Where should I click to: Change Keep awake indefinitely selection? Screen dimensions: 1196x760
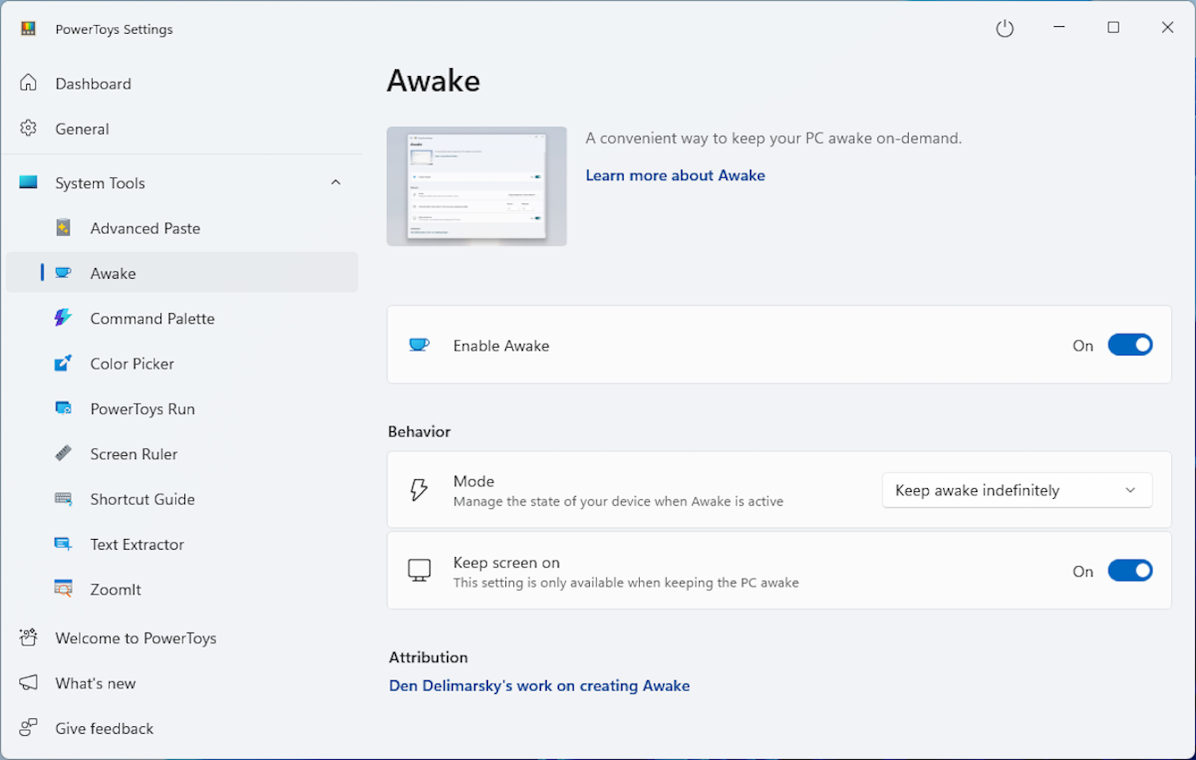coord(1016,490)
